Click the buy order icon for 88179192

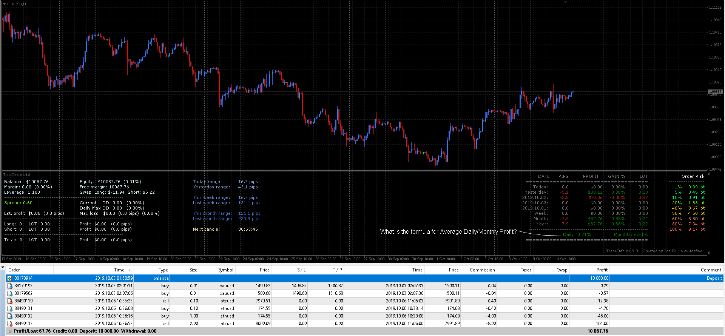(x=10, y=286)
